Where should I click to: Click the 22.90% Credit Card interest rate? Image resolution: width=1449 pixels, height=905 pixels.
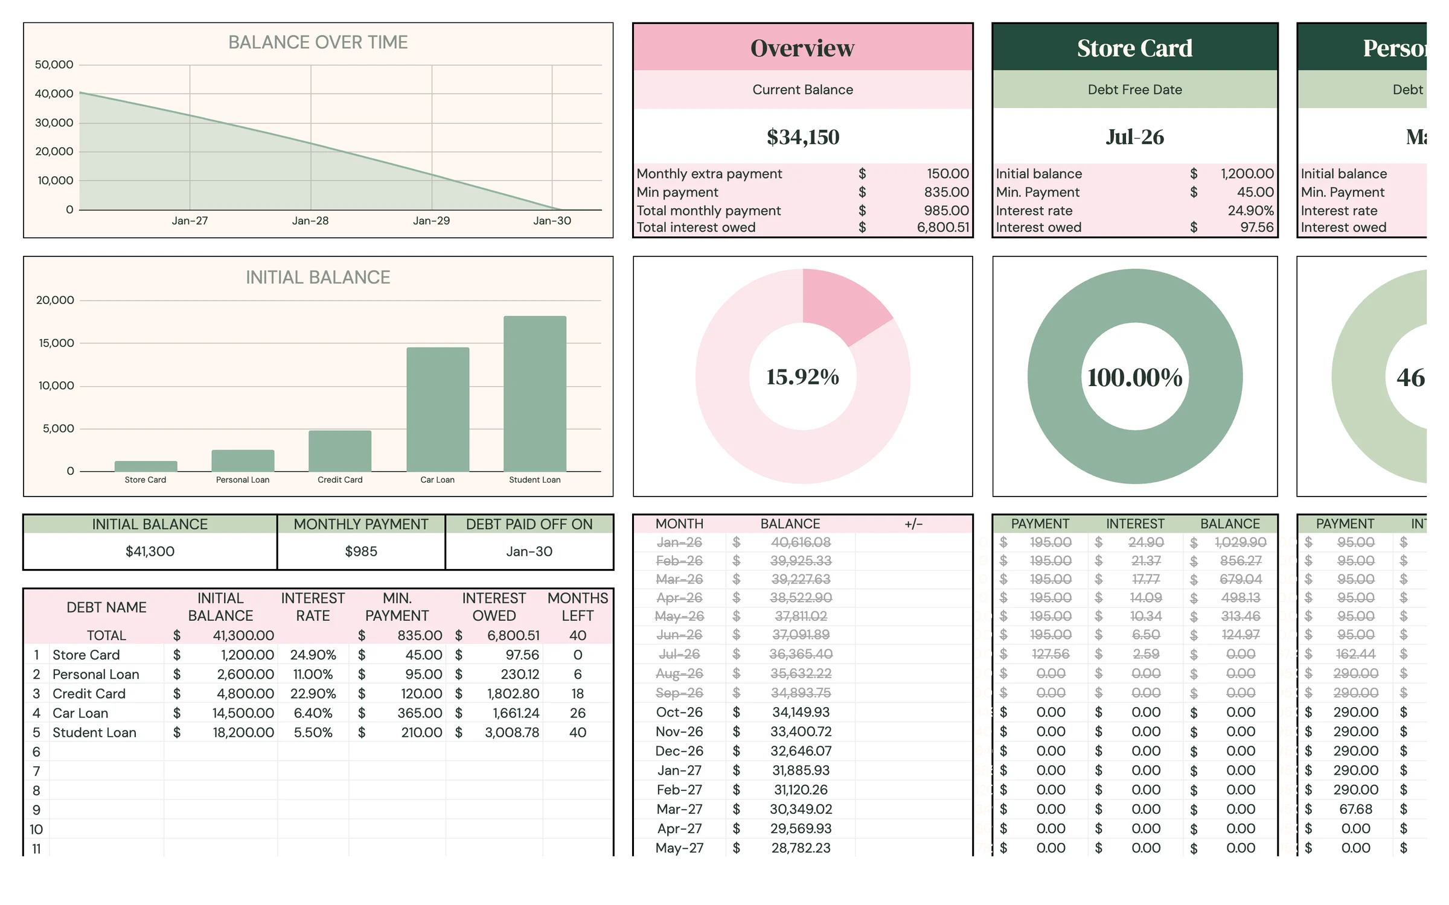pos(313,694)
